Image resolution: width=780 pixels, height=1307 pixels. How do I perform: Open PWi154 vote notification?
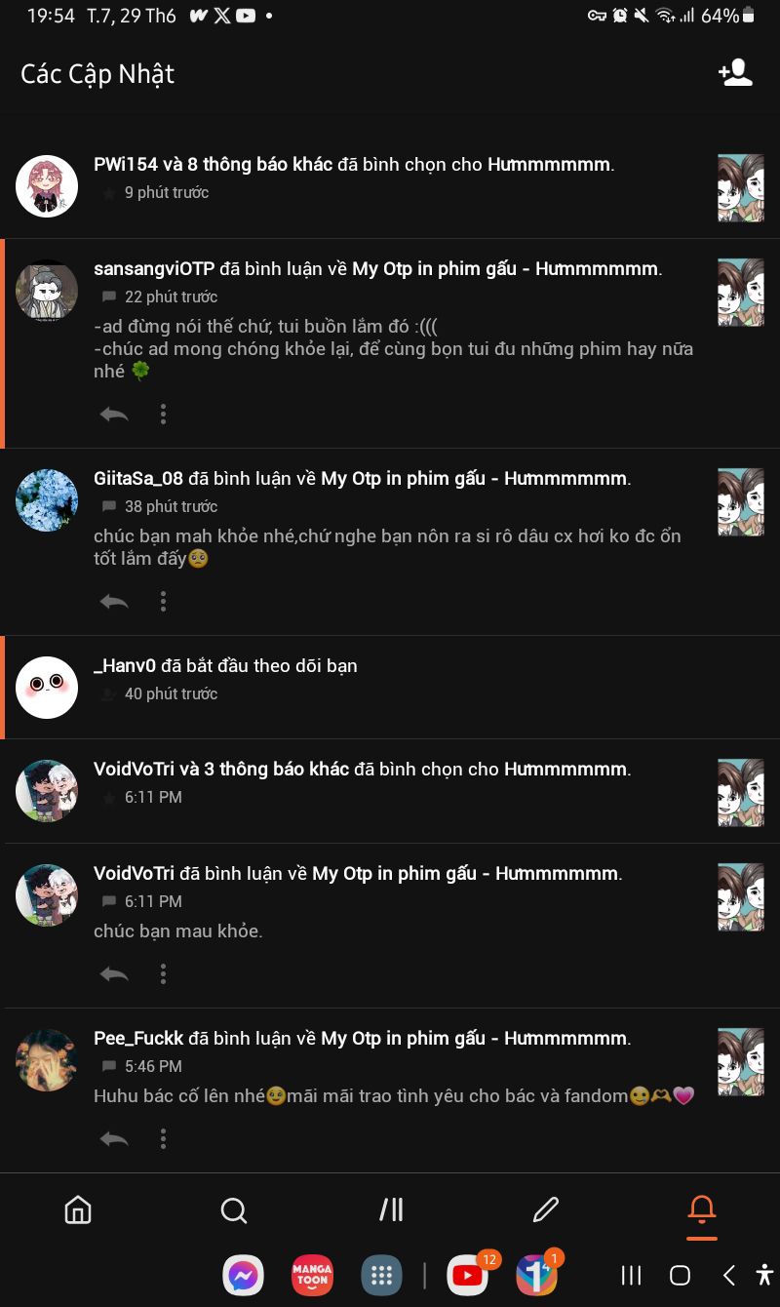(390, 185)
